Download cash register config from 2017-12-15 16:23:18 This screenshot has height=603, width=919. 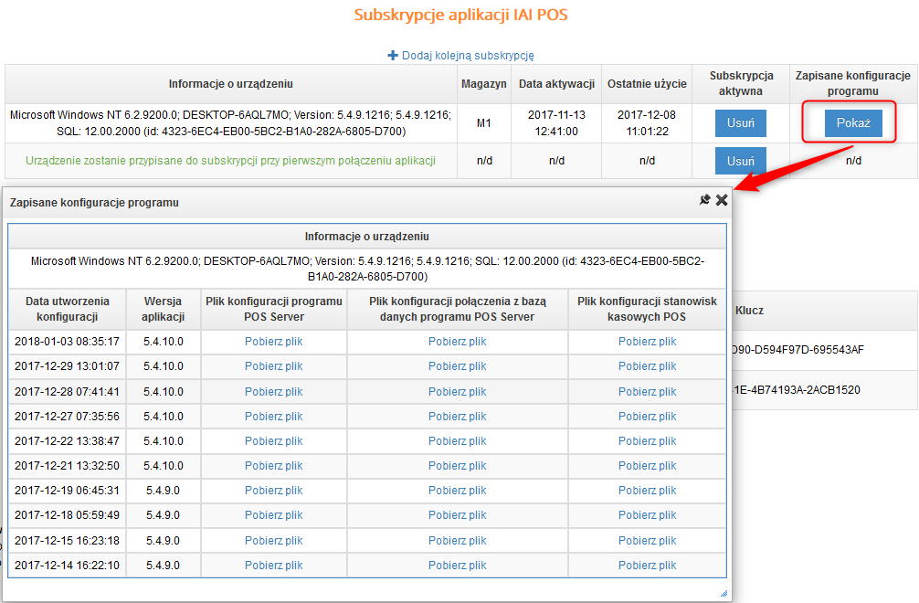(647, 541)
